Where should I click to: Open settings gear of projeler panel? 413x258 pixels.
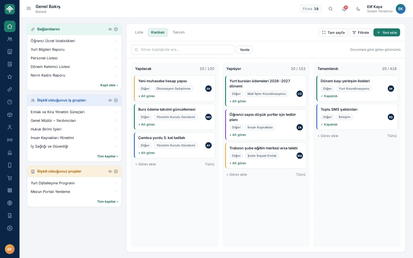coord(116,171)
